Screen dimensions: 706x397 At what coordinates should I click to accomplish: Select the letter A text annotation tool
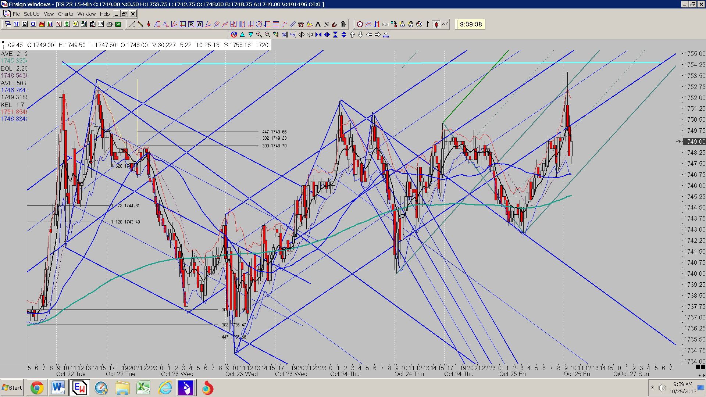coord(318,24)
